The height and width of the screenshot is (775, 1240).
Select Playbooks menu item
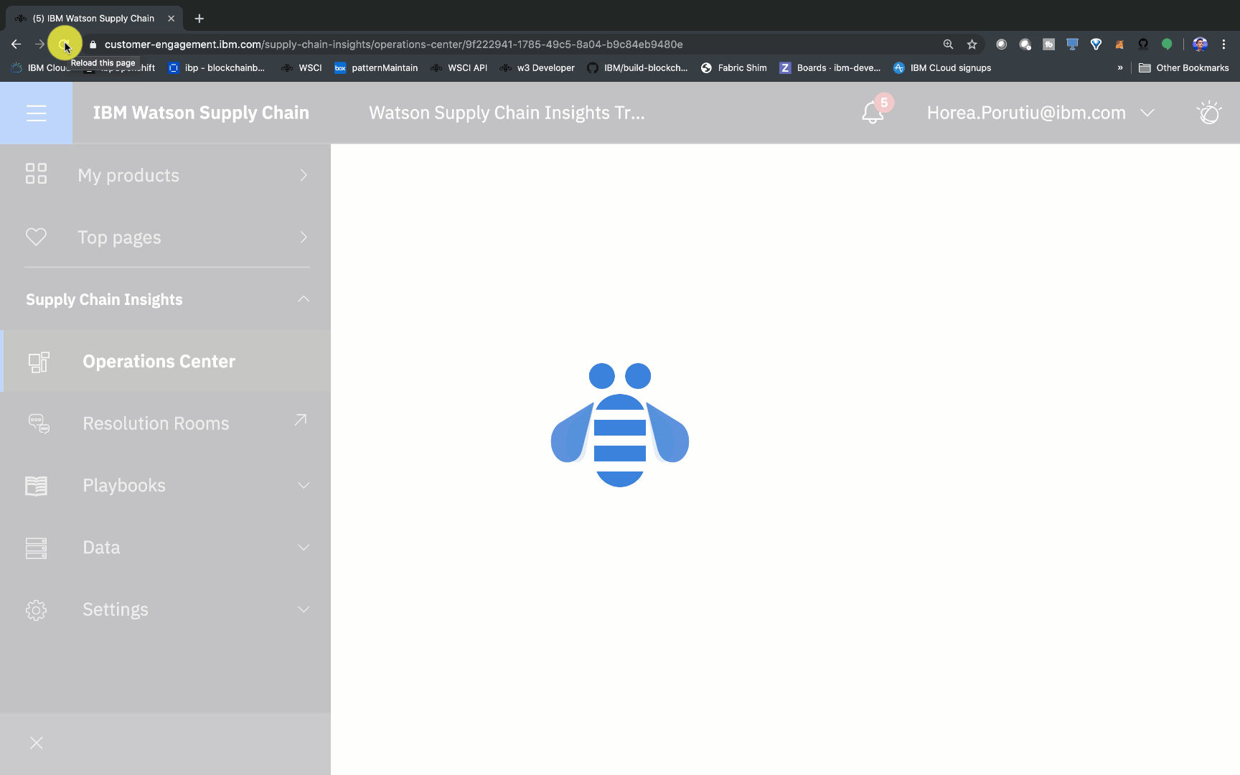(166, 486)
